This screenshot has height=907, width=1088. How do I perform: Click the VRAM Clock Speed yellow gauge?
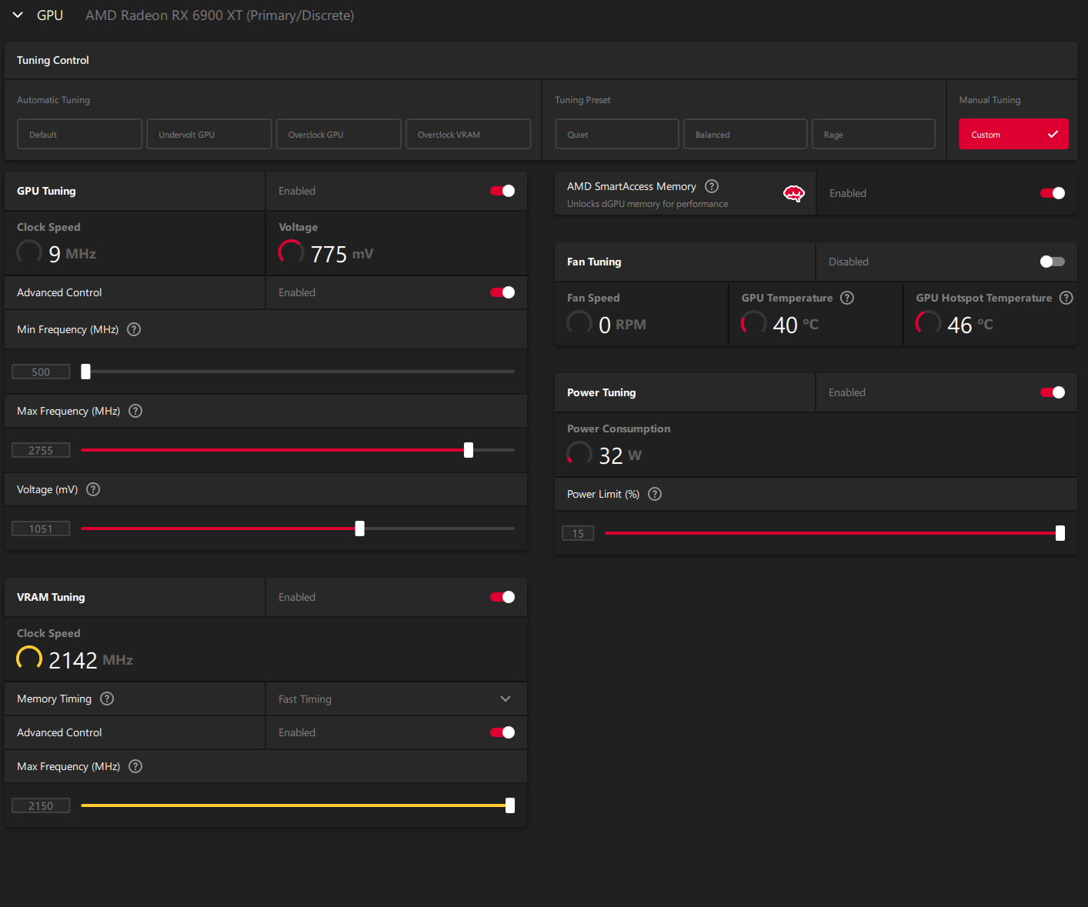[x=29, y=658]
